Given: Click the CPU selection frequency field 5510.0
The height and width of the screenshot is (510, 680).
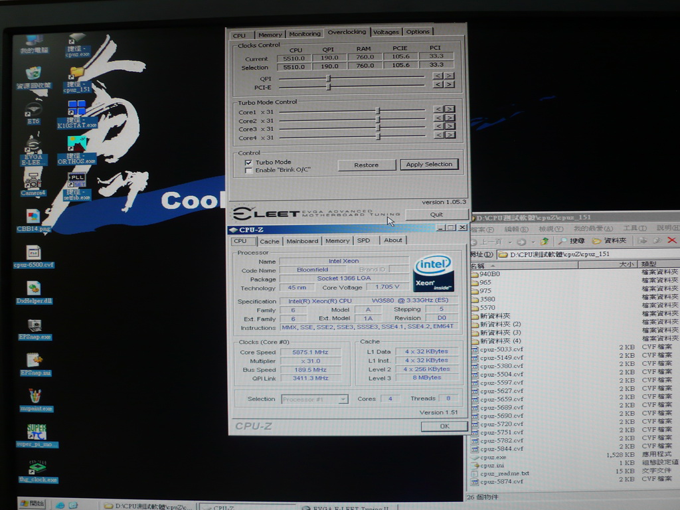Looking at the screenshot, I should point(294,67).
